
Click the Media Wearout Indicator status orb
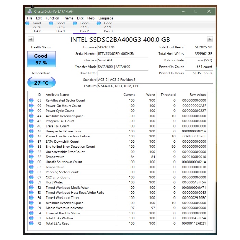[x=32, y=208]
